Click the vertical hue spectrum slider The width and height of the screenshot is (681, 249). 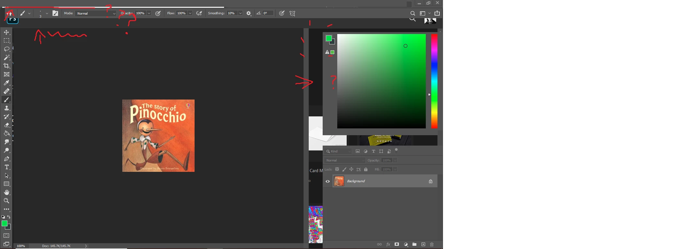click(x=434, y=81)
